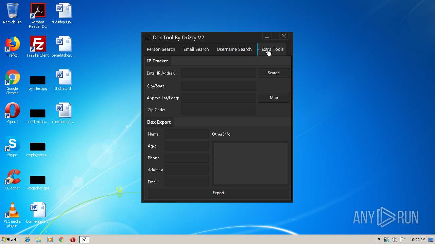Select the loginrelease Word document icon

point(38,213)
